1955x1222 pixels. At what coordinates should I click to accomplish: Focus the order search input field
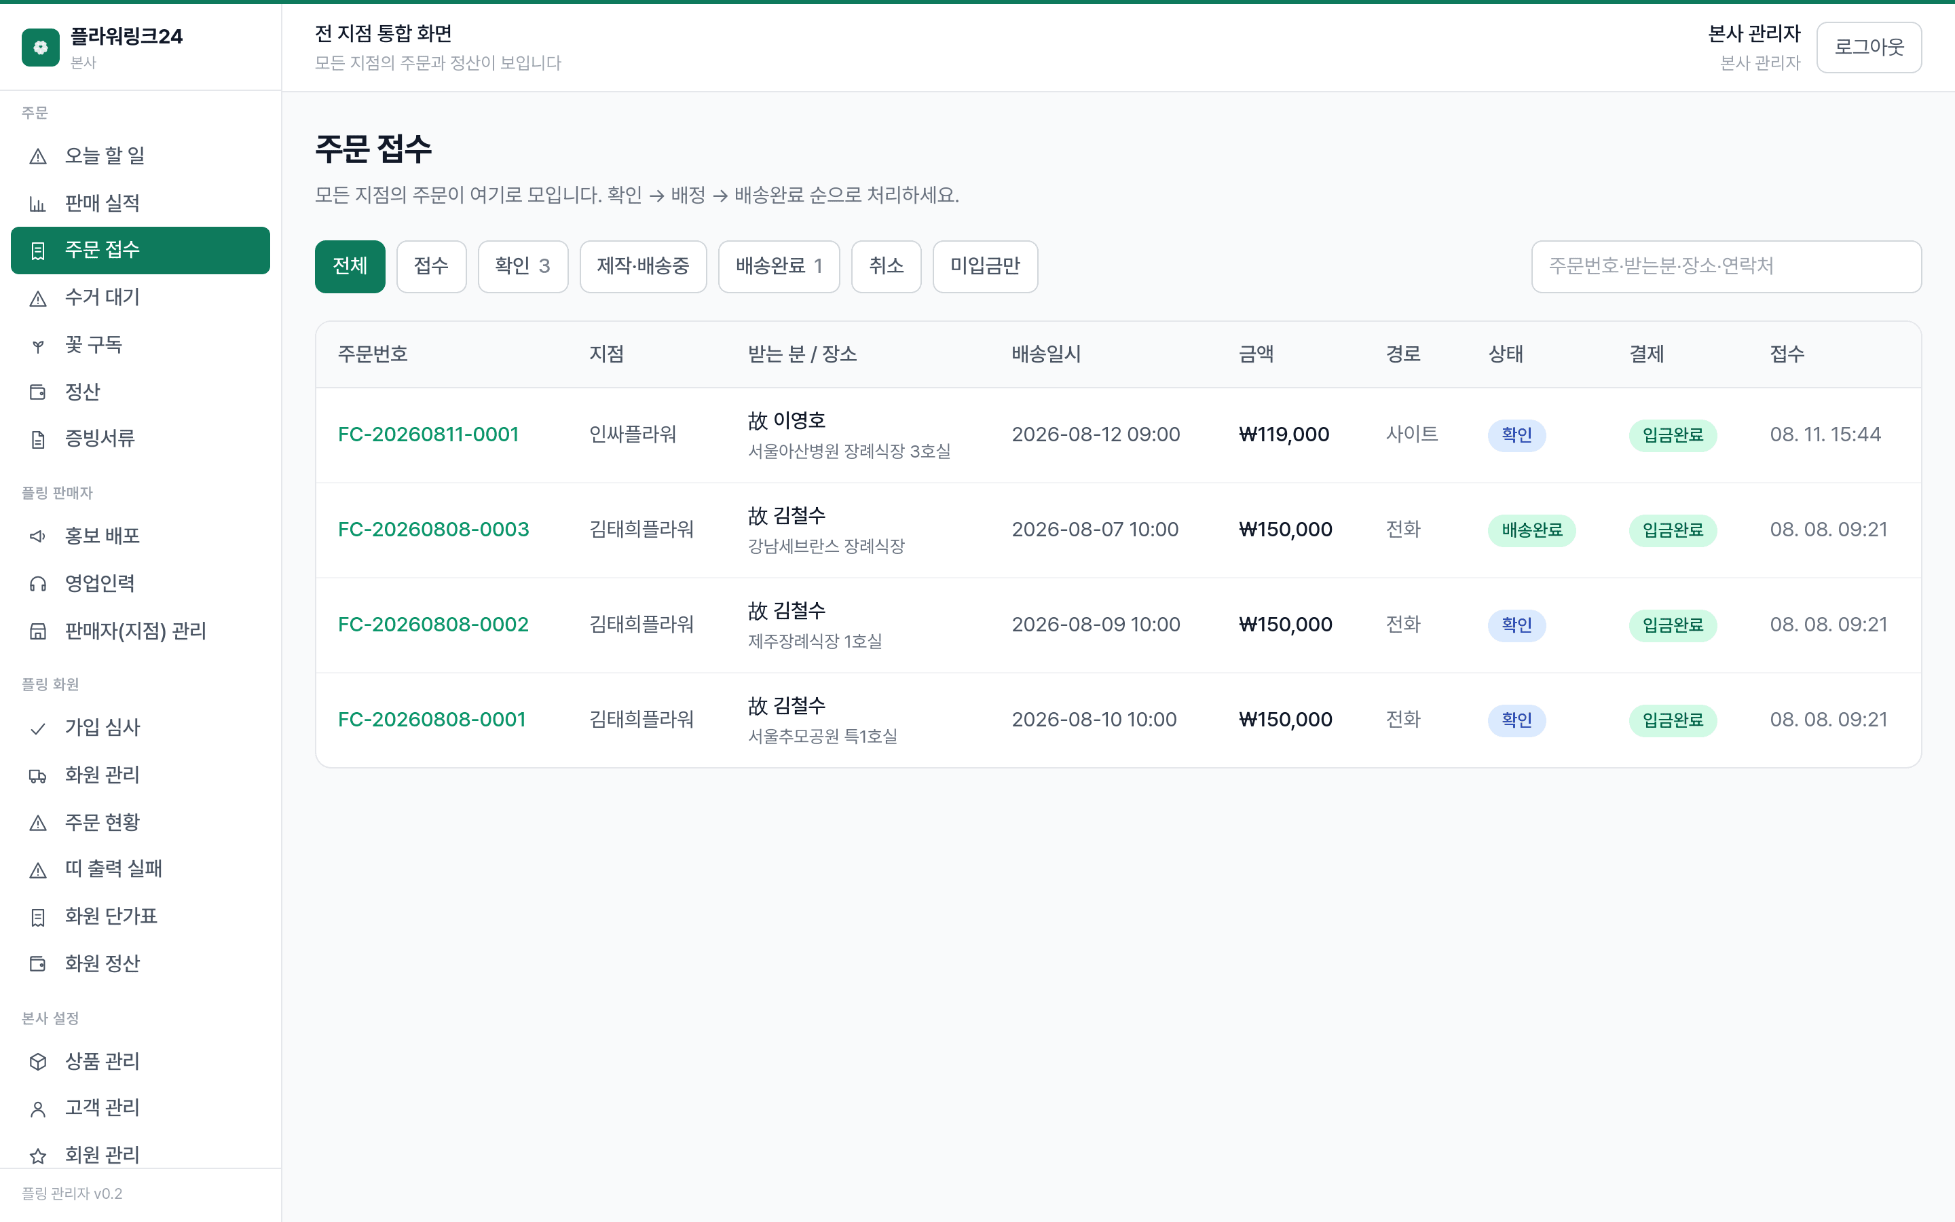click(x=1726, y=267)
